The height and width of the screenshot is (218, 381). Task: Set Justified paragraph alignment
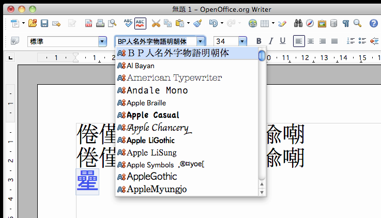pos(334,41)
